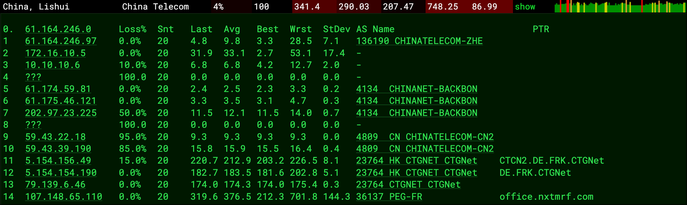
Task: Open IP link 79.139.6.46
Action: point(55,185)
